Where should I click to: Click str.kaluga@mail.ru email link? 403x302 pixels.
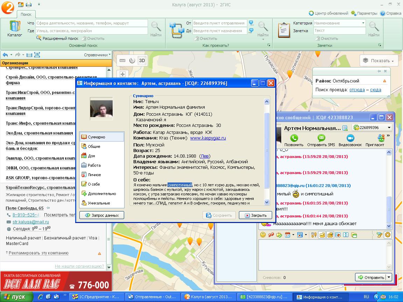[31, 222]
